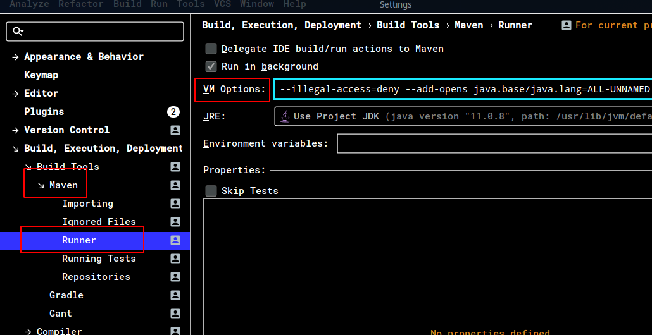Click the Java cup icon in JRE field

[x=285, y=116]
